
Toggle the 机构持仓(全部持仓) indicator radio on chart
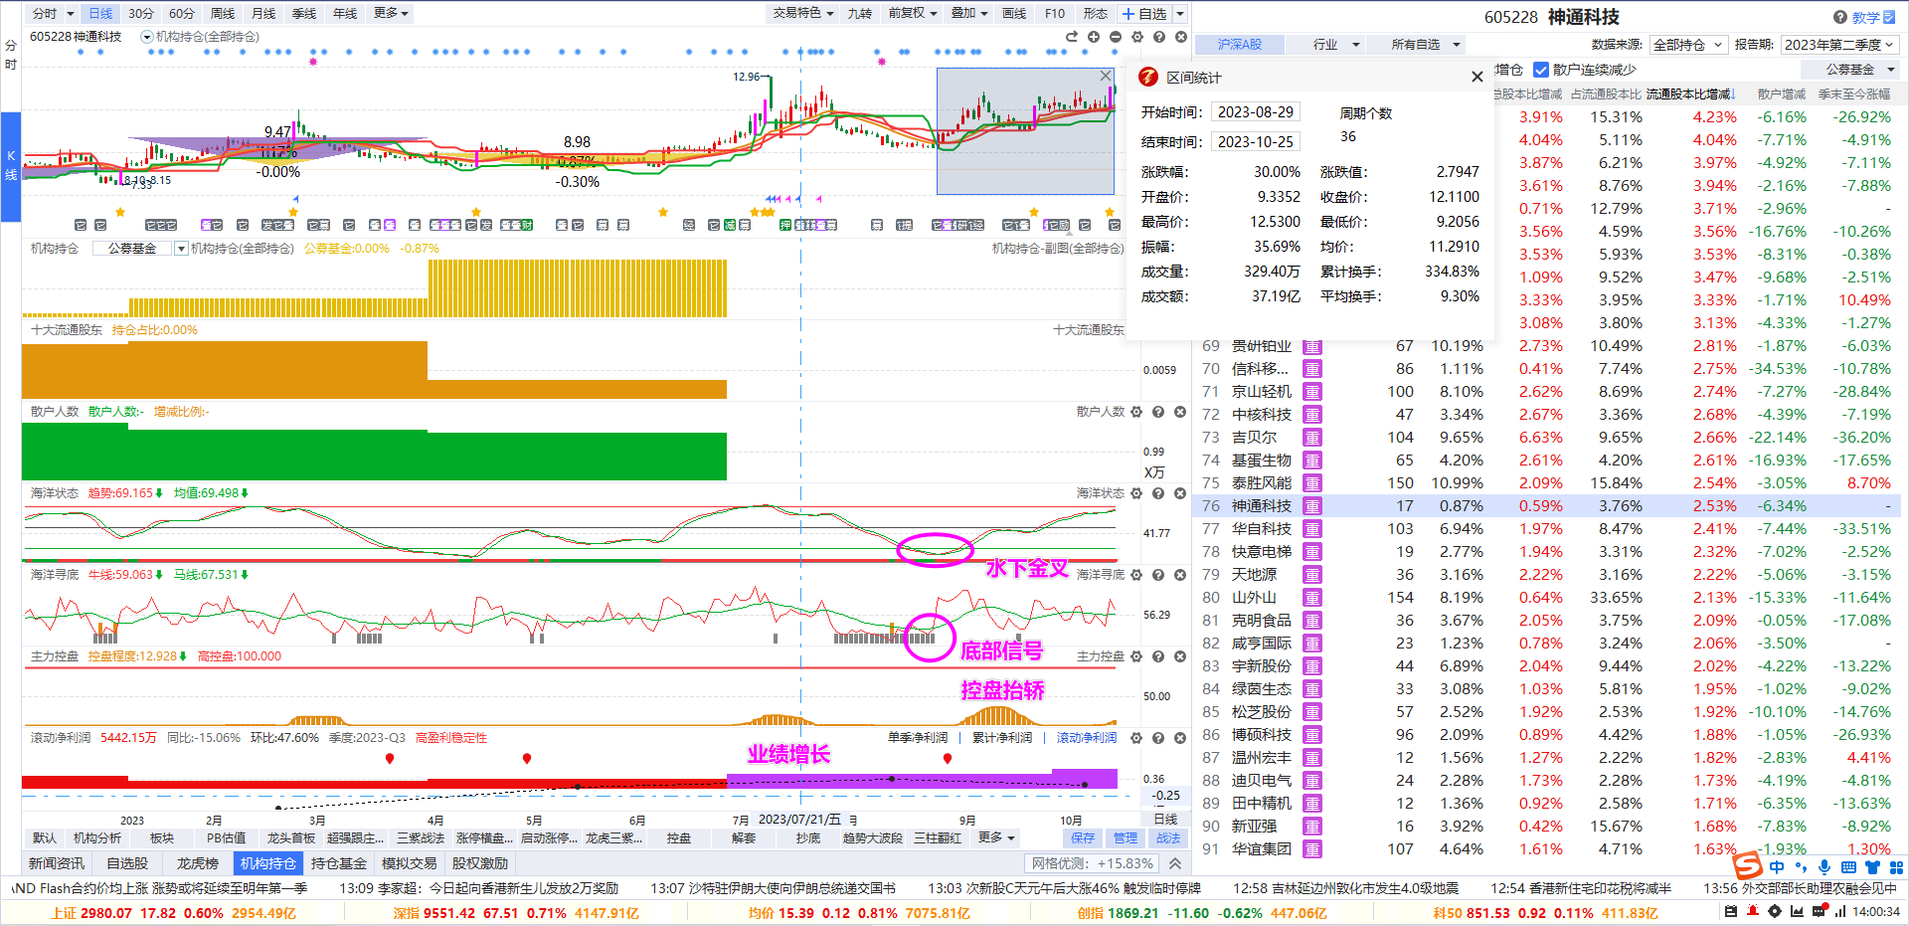click(147, 37)
